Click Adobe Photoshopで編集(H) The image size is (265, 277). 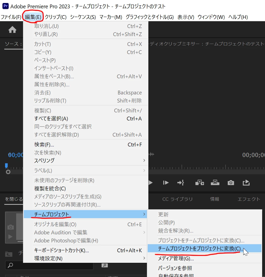pyautogui.click(x=86, y=240)
